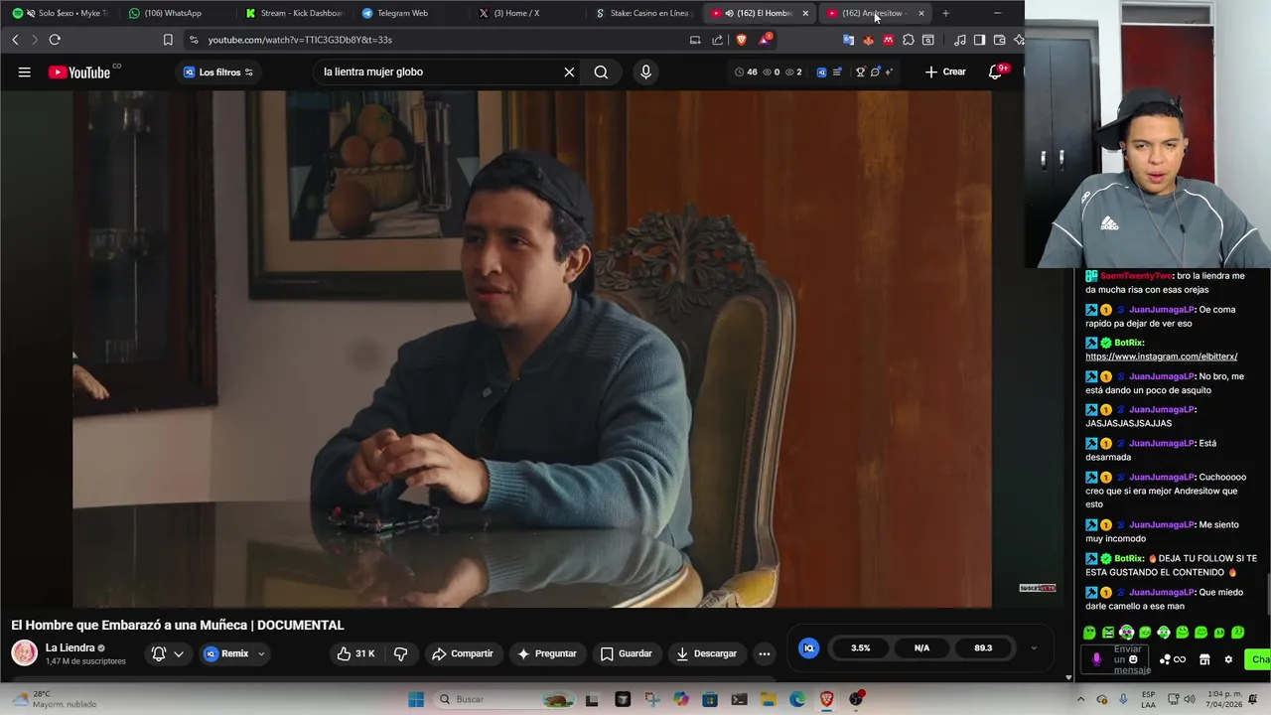This screenshot has height=715, width=1271.
Task: Expand the vidIQ stats panel chevron
Action: click(x=1034, y=647)
